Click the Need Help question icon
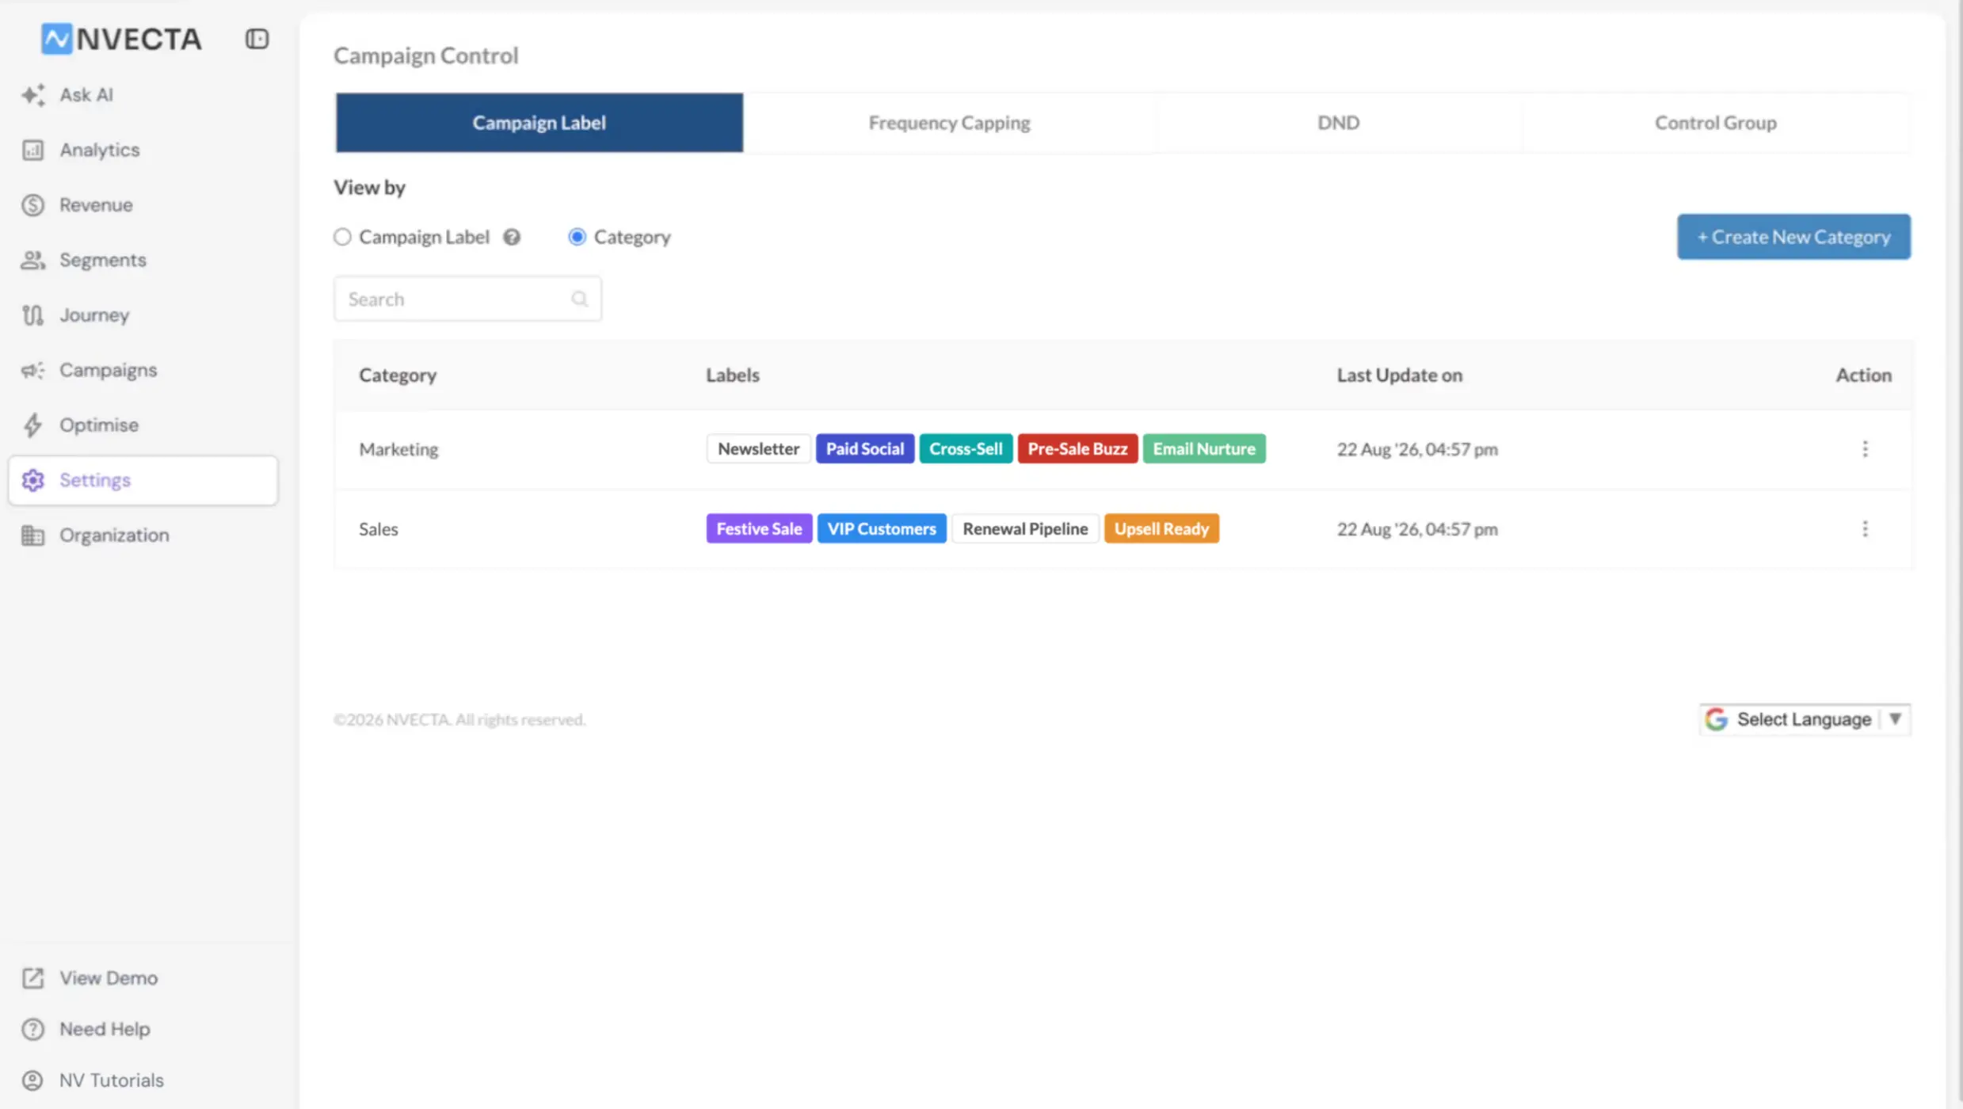 (32, 1029)
